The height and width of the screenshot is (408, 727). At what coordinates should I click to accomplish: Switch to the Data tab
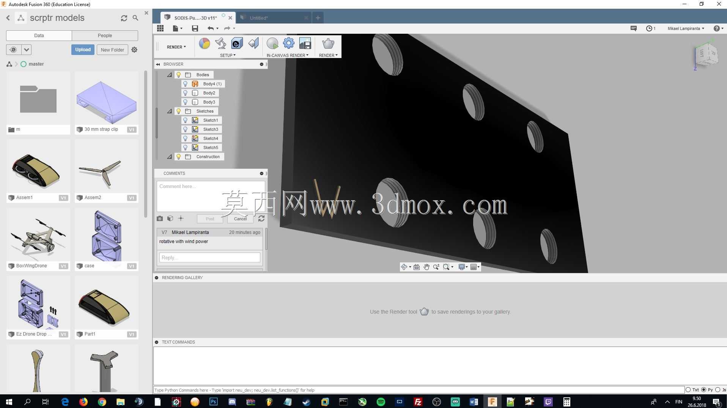click(x=39, y=36)
